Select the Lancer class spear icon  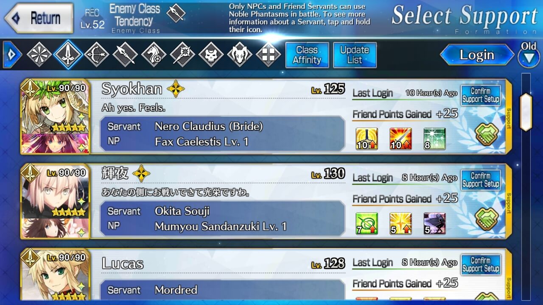[125, 55]
